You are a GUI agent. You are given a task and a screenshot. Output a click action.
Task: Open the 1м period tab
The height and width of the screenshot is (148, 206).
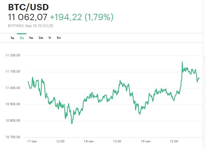(x=31, y=38)
